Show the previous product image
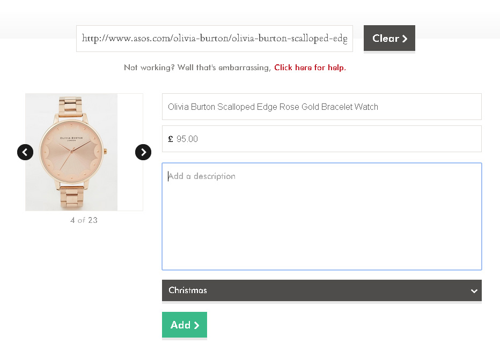500x344 pixels. click(25, 152)
